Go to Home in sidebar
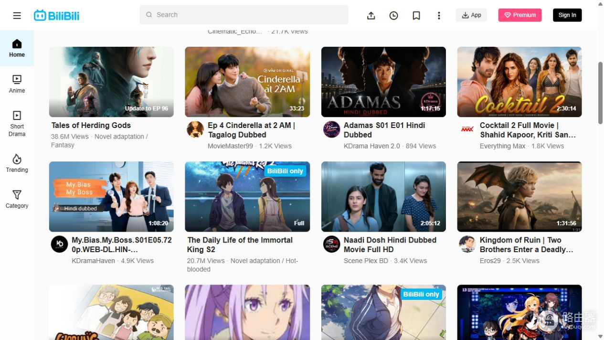604x340 pixels. point(17,48)
